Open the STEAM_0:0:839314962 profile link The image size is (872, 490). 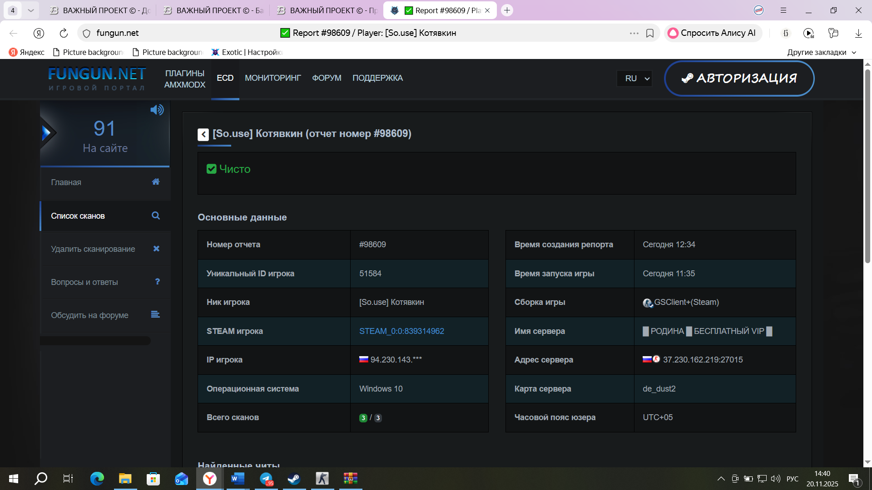401,331
